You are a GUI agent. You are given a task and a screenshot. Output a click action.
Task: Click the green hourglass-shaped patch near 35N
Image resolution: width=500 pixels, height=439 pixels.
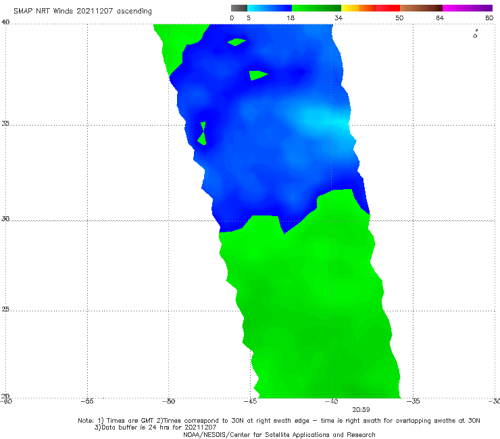(202, 133)
